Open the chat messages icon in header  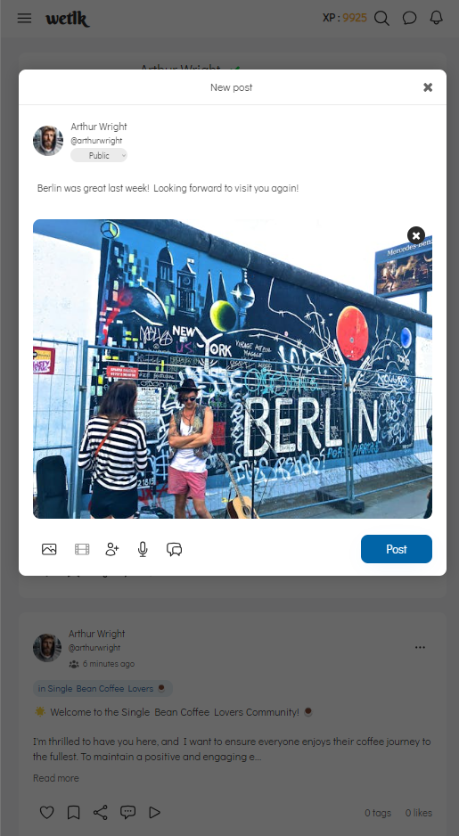tap(409, 18)
